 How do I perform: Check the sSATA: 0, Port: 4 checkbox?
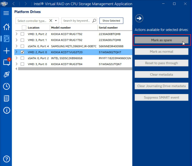click(x=22, y=46)
